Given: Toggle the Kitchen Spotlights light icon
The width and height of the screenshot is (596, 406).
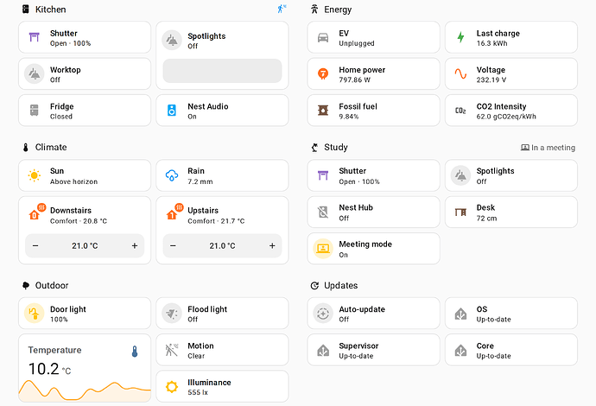Looking at the screenshot, I should [x=172, y=41].
